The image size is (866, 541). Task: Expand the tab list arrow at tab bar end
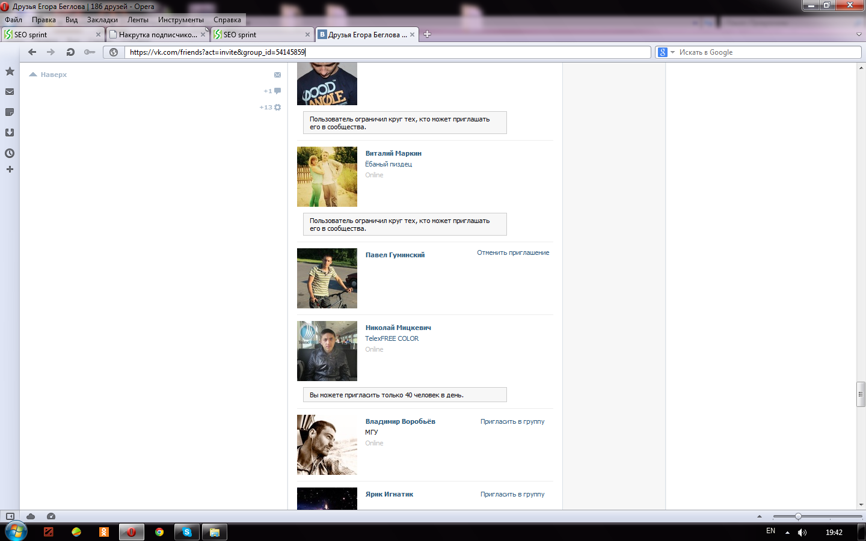point(859,34)
